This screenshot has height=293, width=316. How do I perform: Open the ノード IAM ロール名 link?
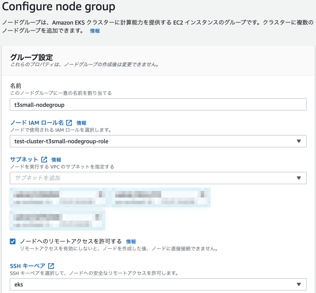point(37,123)
